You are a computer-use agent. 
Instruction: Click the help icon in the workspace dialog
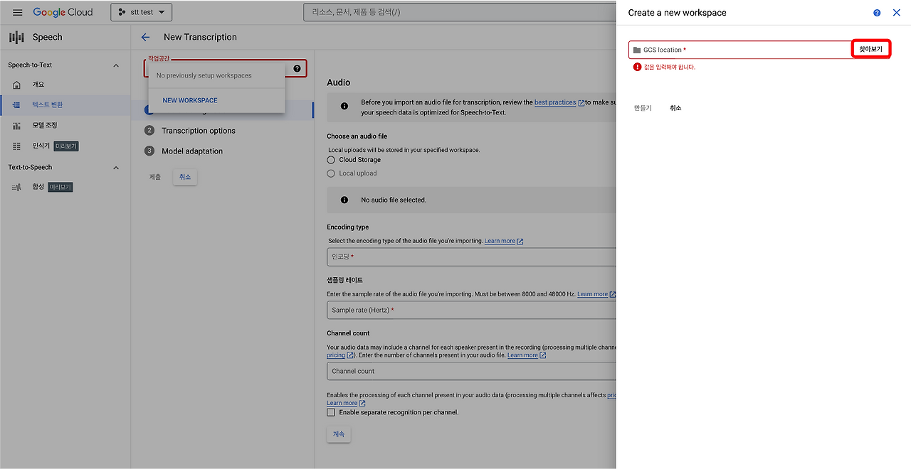coord(875,12)
